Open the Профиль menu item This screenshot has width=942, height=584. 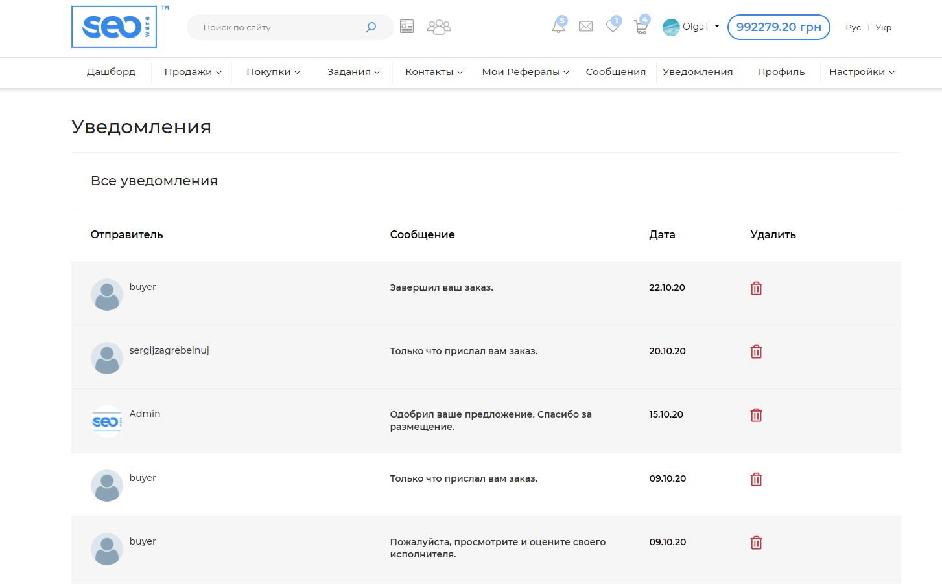coord(781,72)
